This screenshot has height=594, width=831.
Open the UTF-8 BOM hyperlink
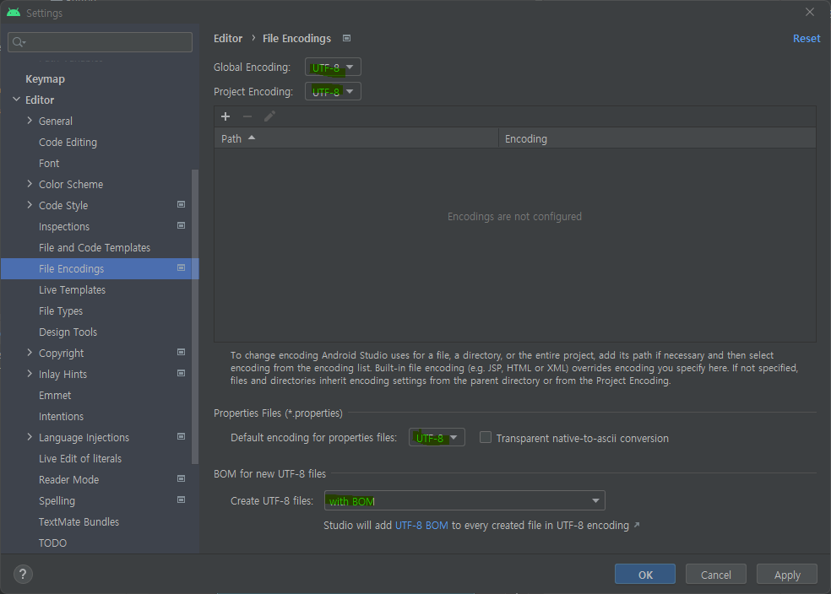(421, 525)
